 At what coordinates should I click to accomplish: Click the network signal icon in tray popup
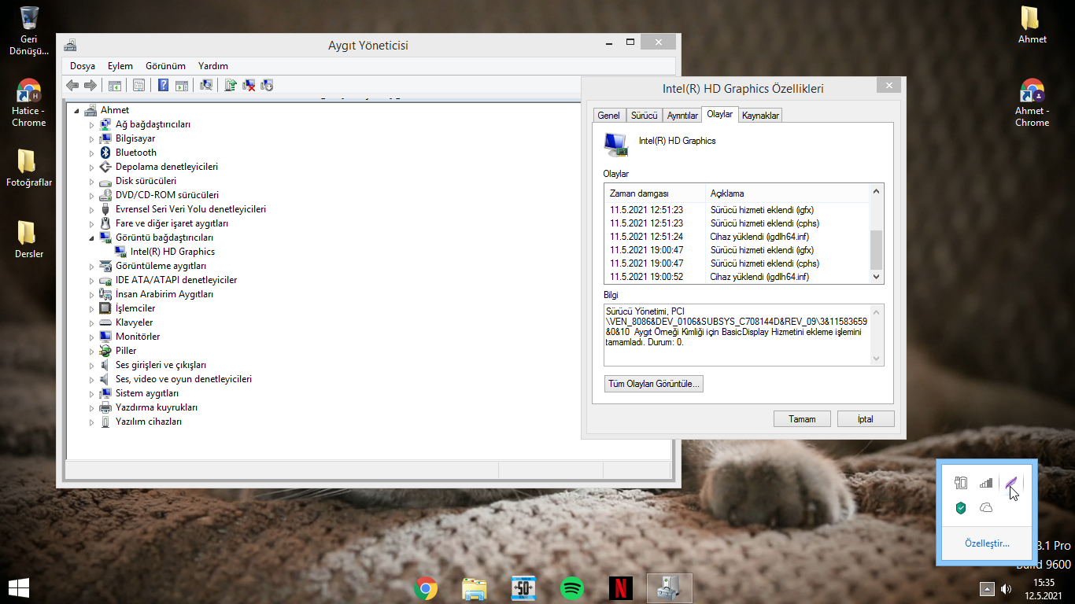click(986, 483)
